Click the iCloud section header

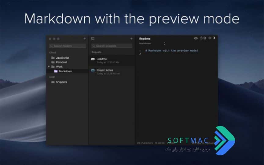(x=52, y=53)
